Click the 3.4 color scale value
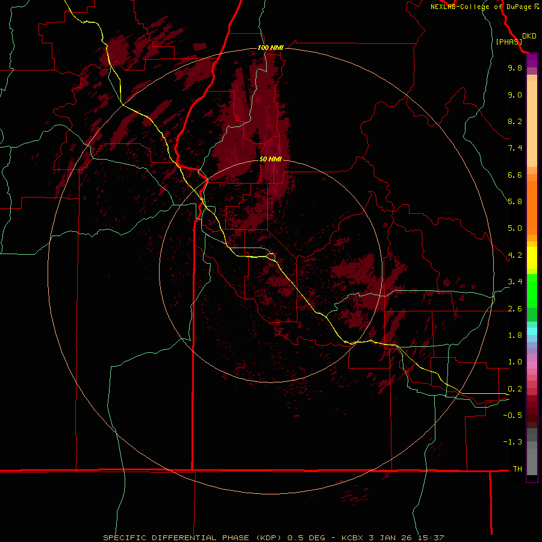This screenshot has width=542, height=542. point(515,282)
